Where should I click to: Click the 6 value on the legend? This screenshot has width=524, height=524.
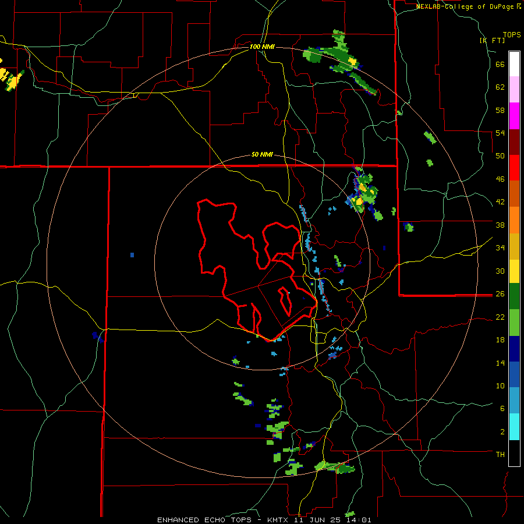(502, 409)
